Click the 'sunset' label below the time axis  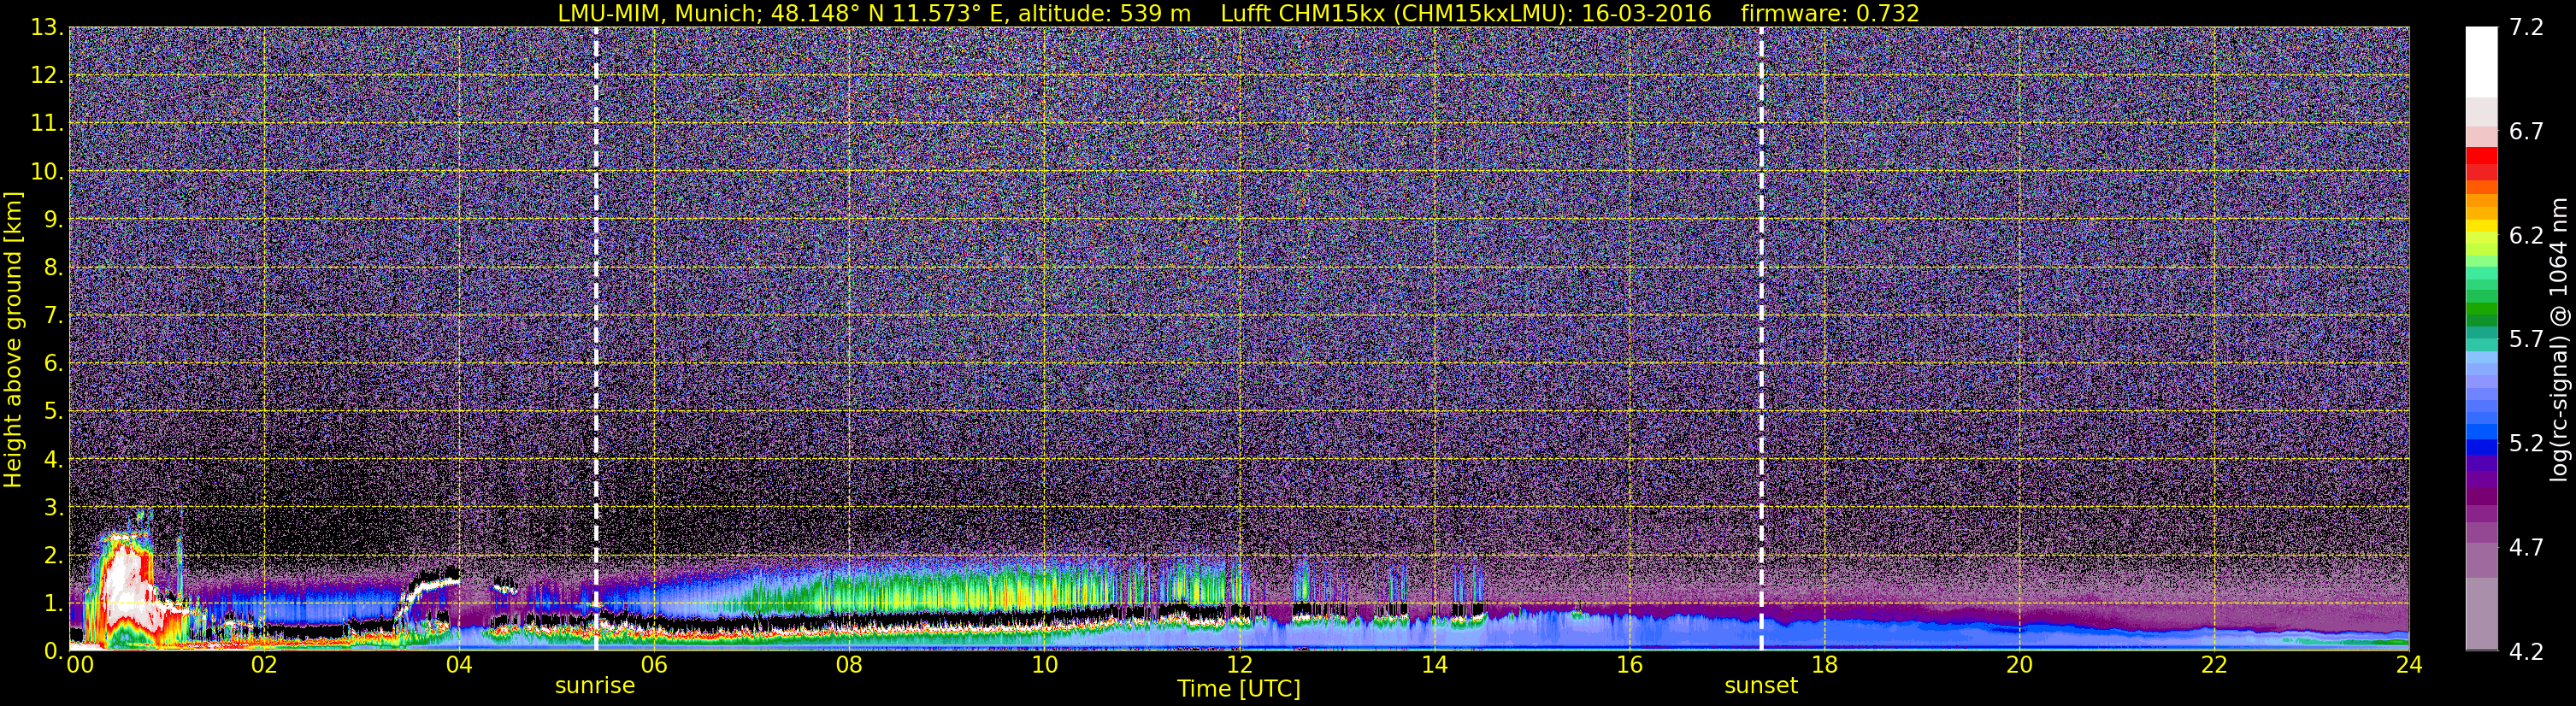pos(1761,686)
